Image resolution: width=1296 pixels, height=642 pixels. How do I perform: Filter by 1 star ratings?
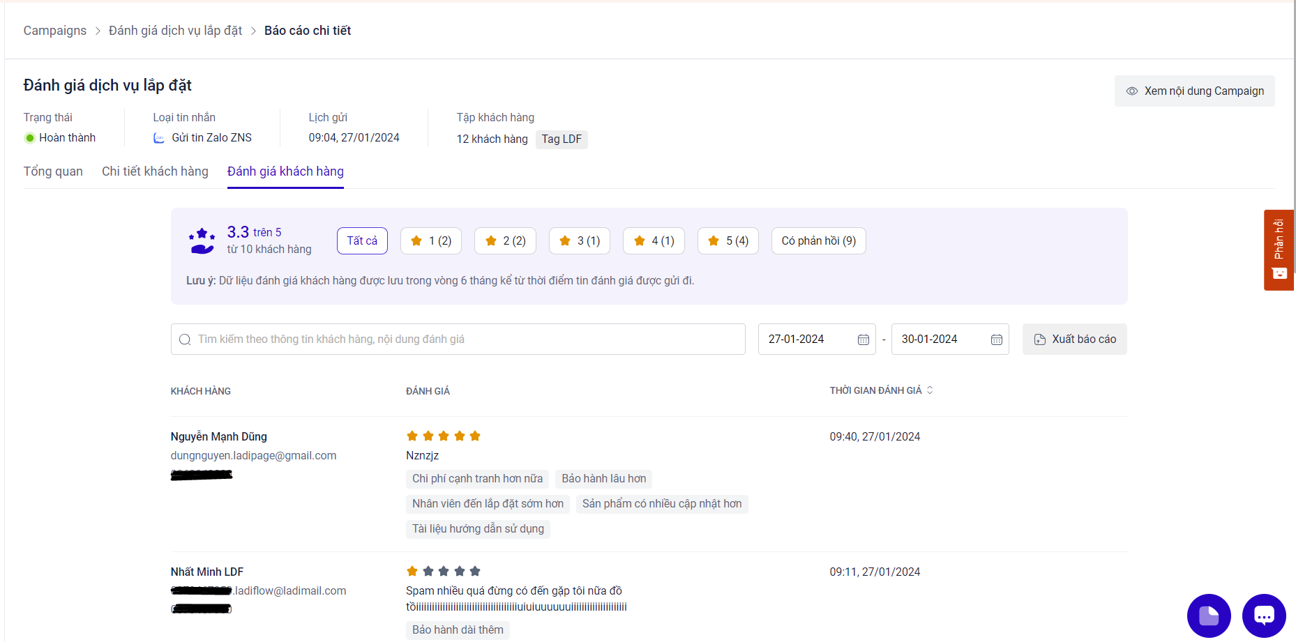(431, 241)
